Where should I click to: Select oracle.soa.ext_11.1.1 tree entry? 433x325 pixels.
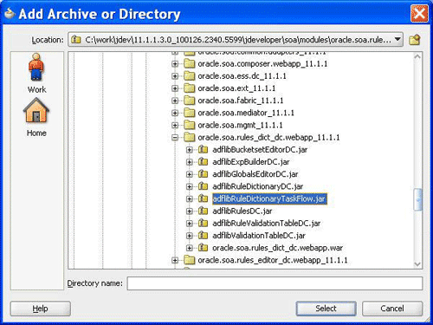tap(236, 88)
